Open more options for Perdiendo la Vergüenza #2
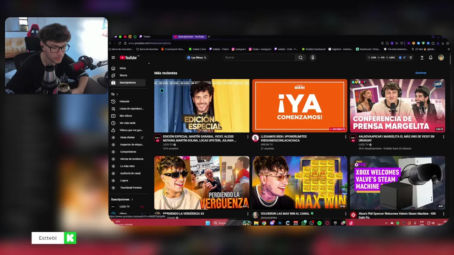454x255 pixels. pos(248,214)
